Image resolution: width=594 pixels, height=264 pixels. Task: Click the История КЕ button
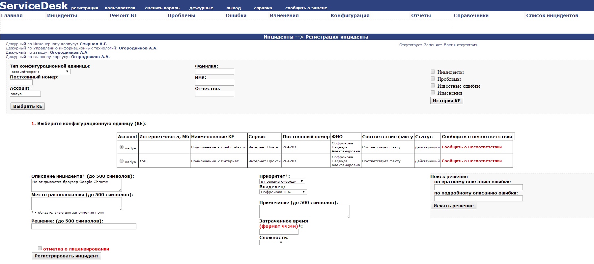(x=447, y=101)
